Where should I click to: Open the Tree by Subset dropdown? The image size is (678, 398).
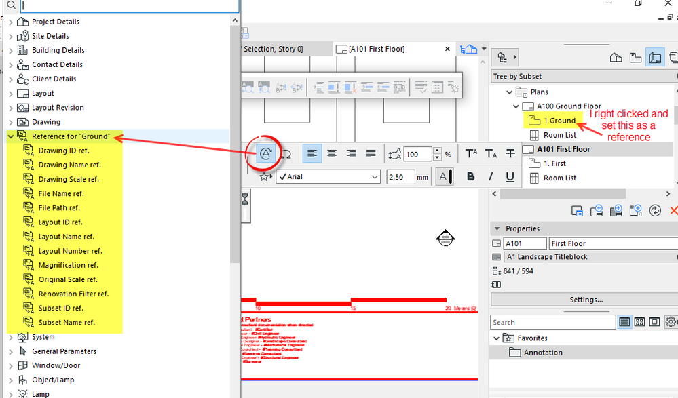click(x=584, y=77)
